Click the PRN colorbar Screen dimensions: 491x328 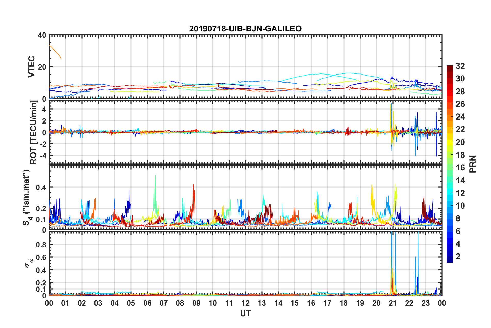(450, 164)
